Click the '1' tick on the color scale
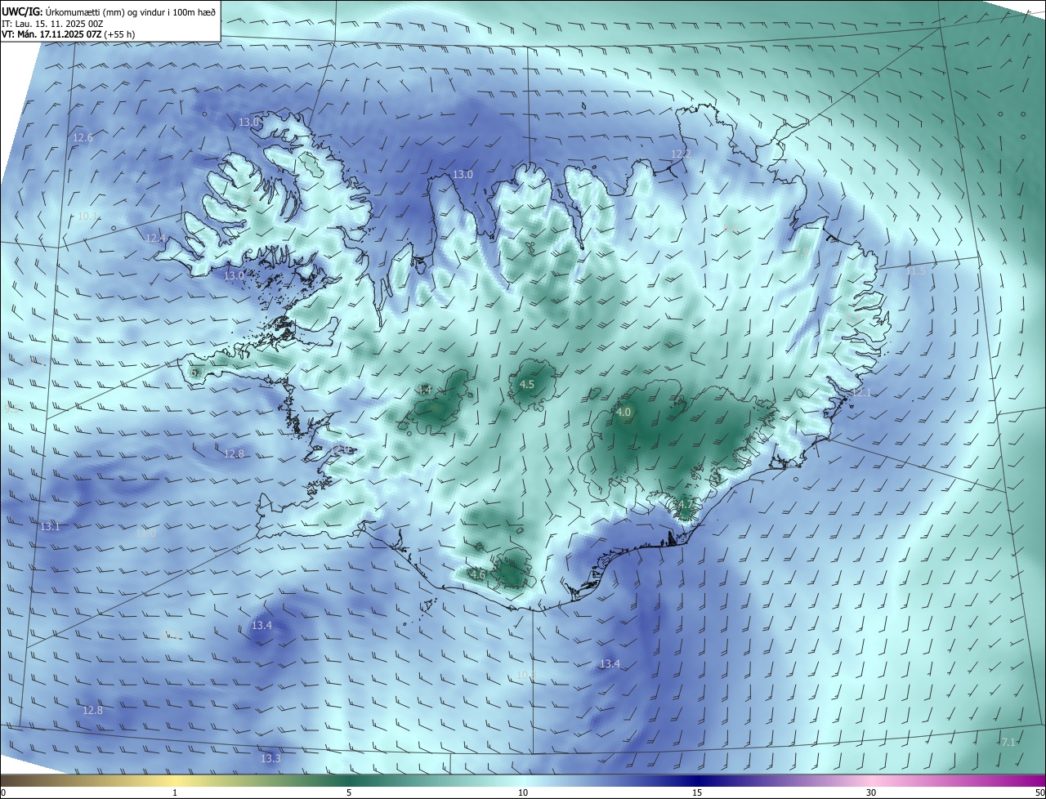Viewport: 1046px width, 799px height. pos(175,792)
